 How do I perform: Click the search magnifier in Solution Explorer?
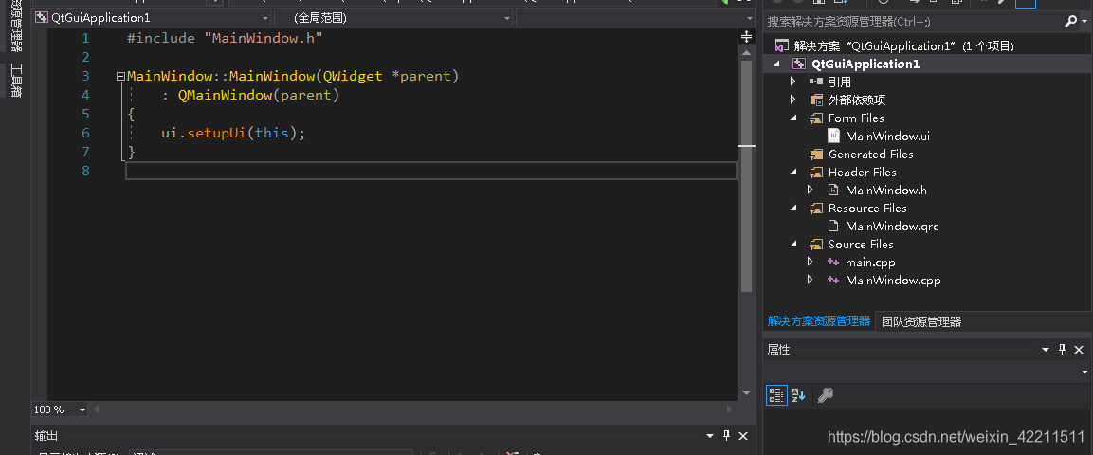pos(1070,22)
